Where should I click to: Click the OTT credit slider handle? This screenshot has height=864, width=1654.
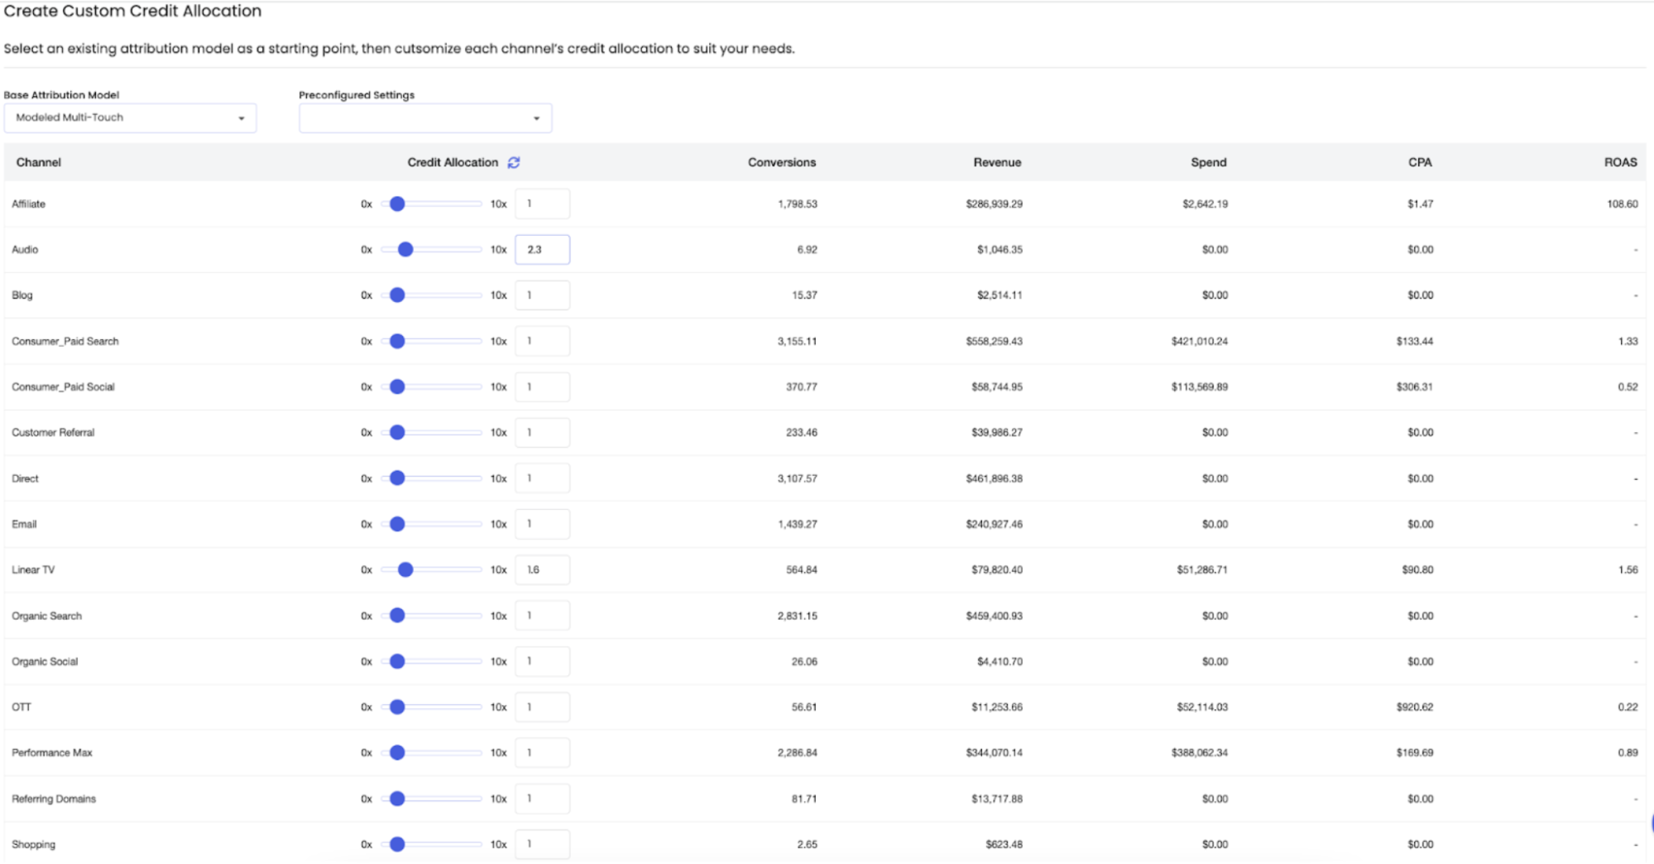(397, 707)
